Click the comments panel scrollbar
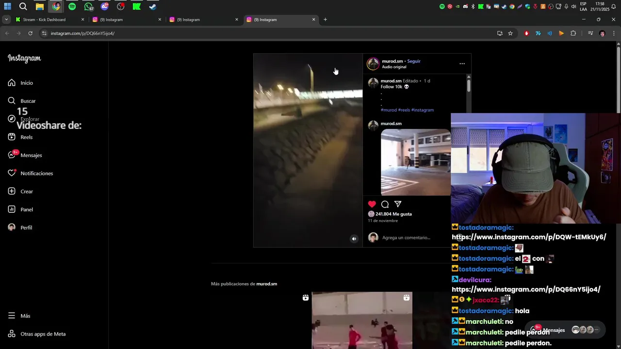This screenshot has height=349, width=621. (x=468, y=86)
